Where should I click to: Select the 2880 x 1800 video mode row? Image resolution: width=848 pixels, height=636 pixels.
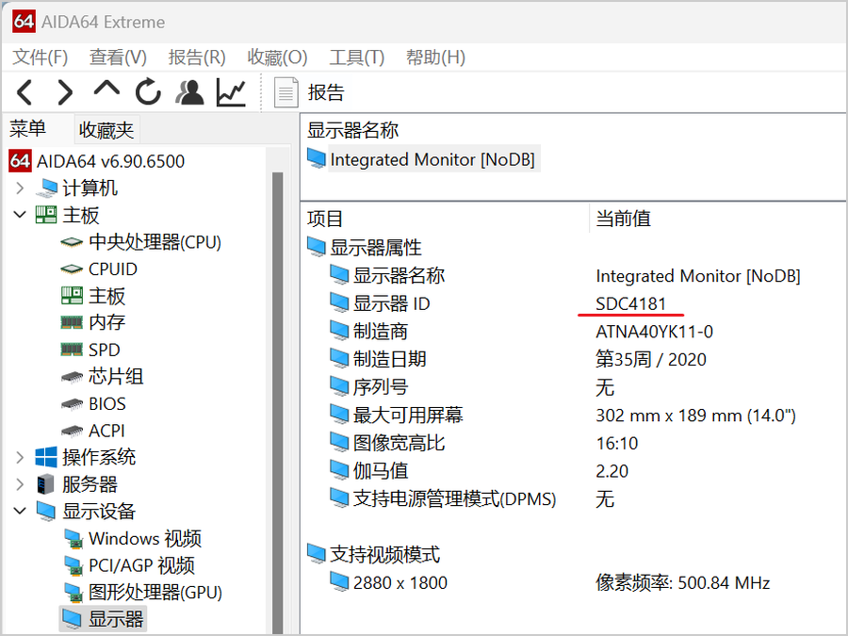[x=400, y=582]
